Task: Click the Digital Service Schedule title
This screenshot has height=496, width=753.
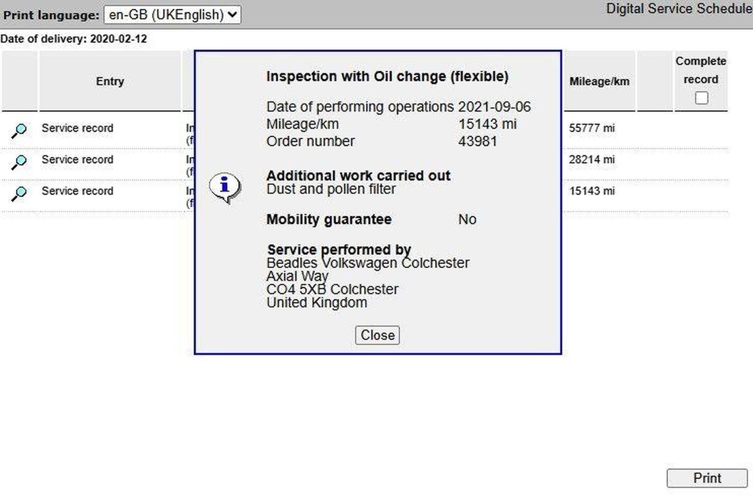Action: [x=679, y=9]
